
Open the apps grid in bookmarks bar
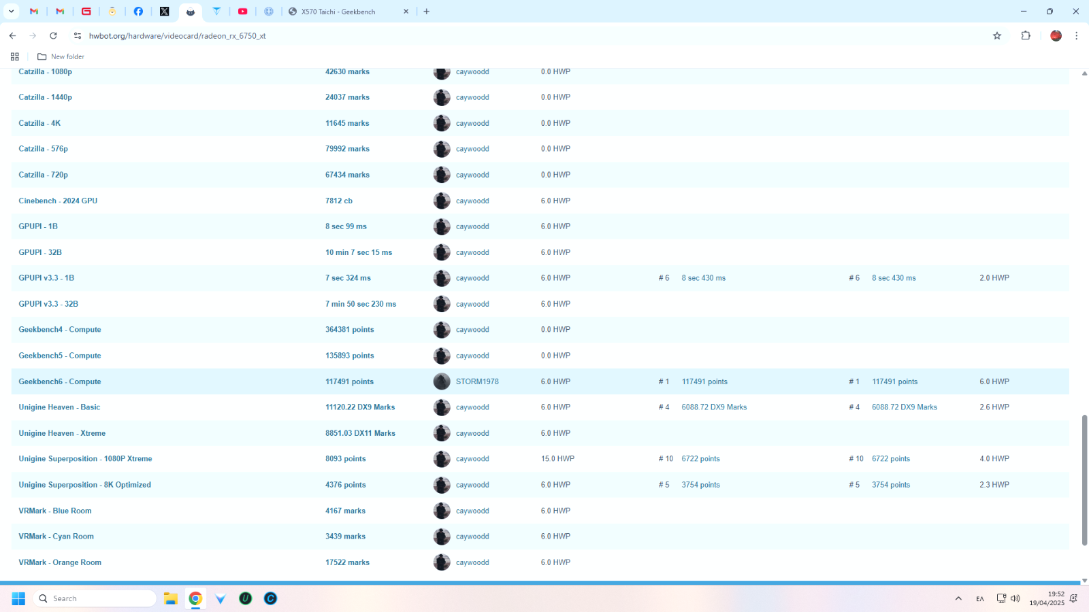15,56
